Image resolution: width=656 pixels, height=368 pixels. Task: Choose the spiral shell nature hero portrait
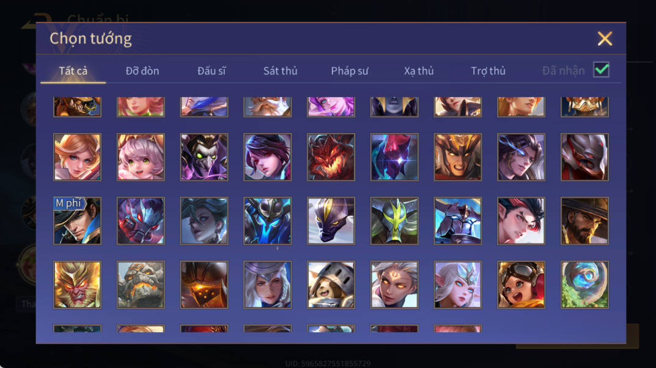pos(584,284)
